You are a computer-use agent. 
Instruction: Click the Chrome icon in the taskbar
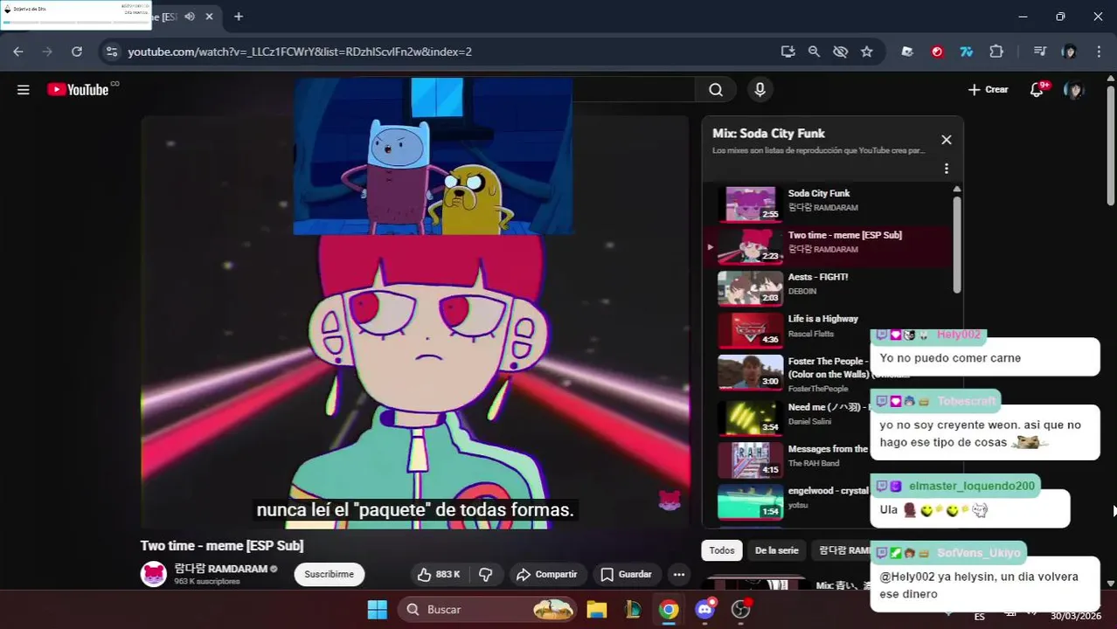coord(669,610)
